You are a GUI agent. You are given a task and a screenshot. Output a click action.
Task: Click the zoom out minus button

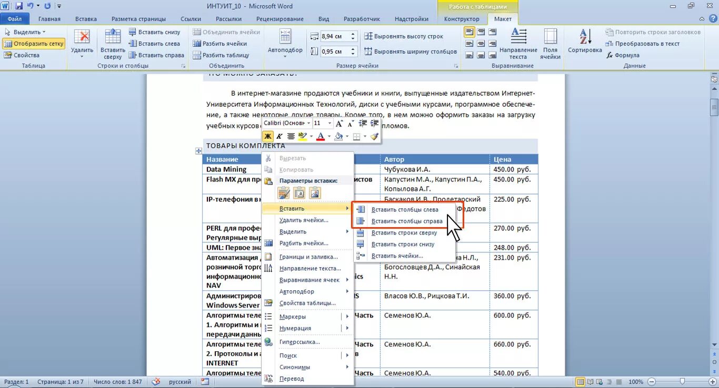pos(652,382)
